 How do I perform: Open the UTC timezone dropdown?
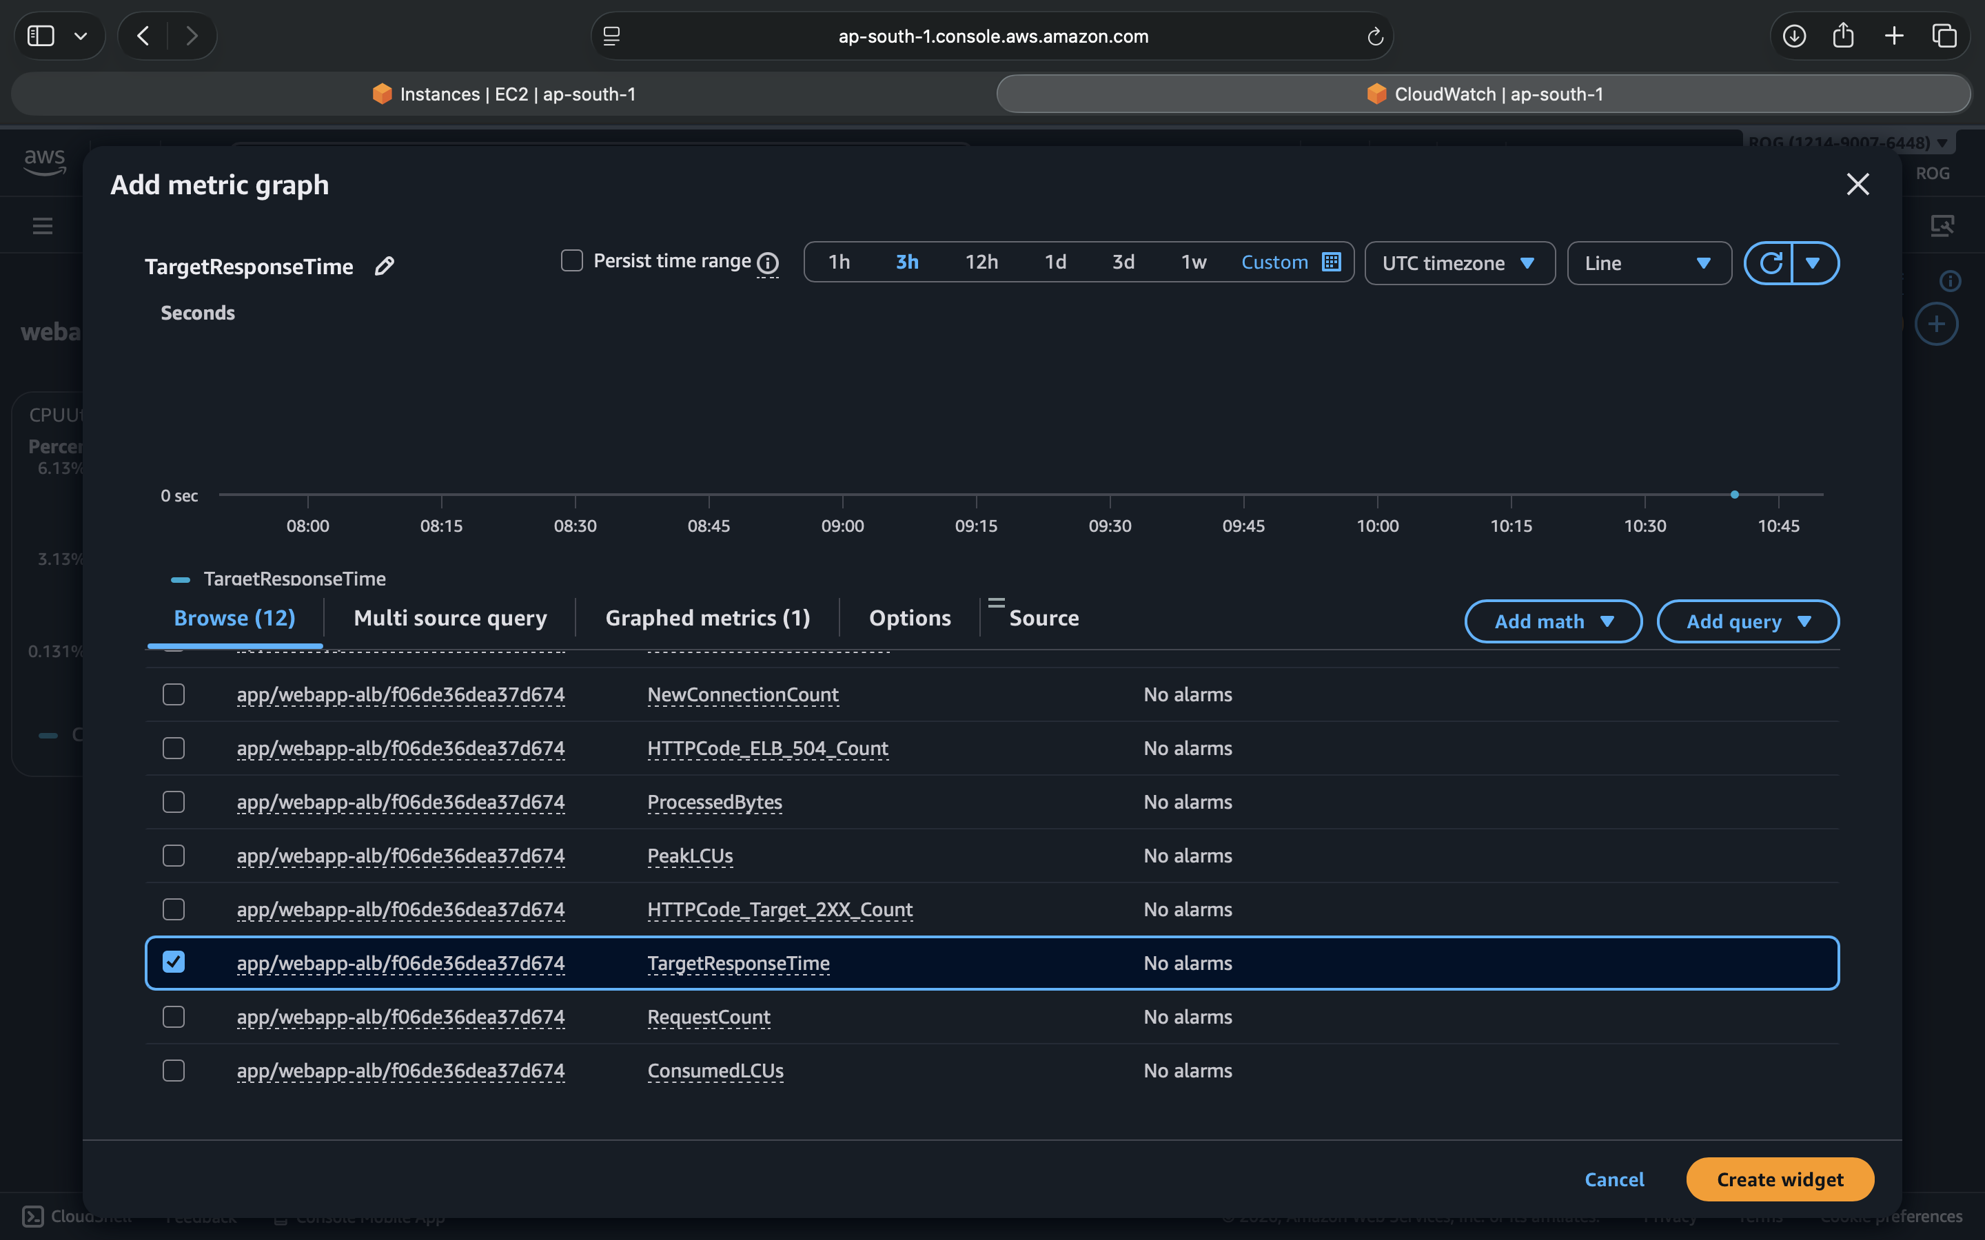[1459, 262]
